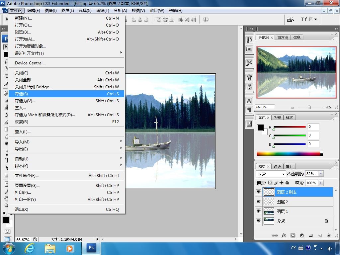
Task: Toggle lock transparent pixels in Layers panel
Action: coord(270,183)
